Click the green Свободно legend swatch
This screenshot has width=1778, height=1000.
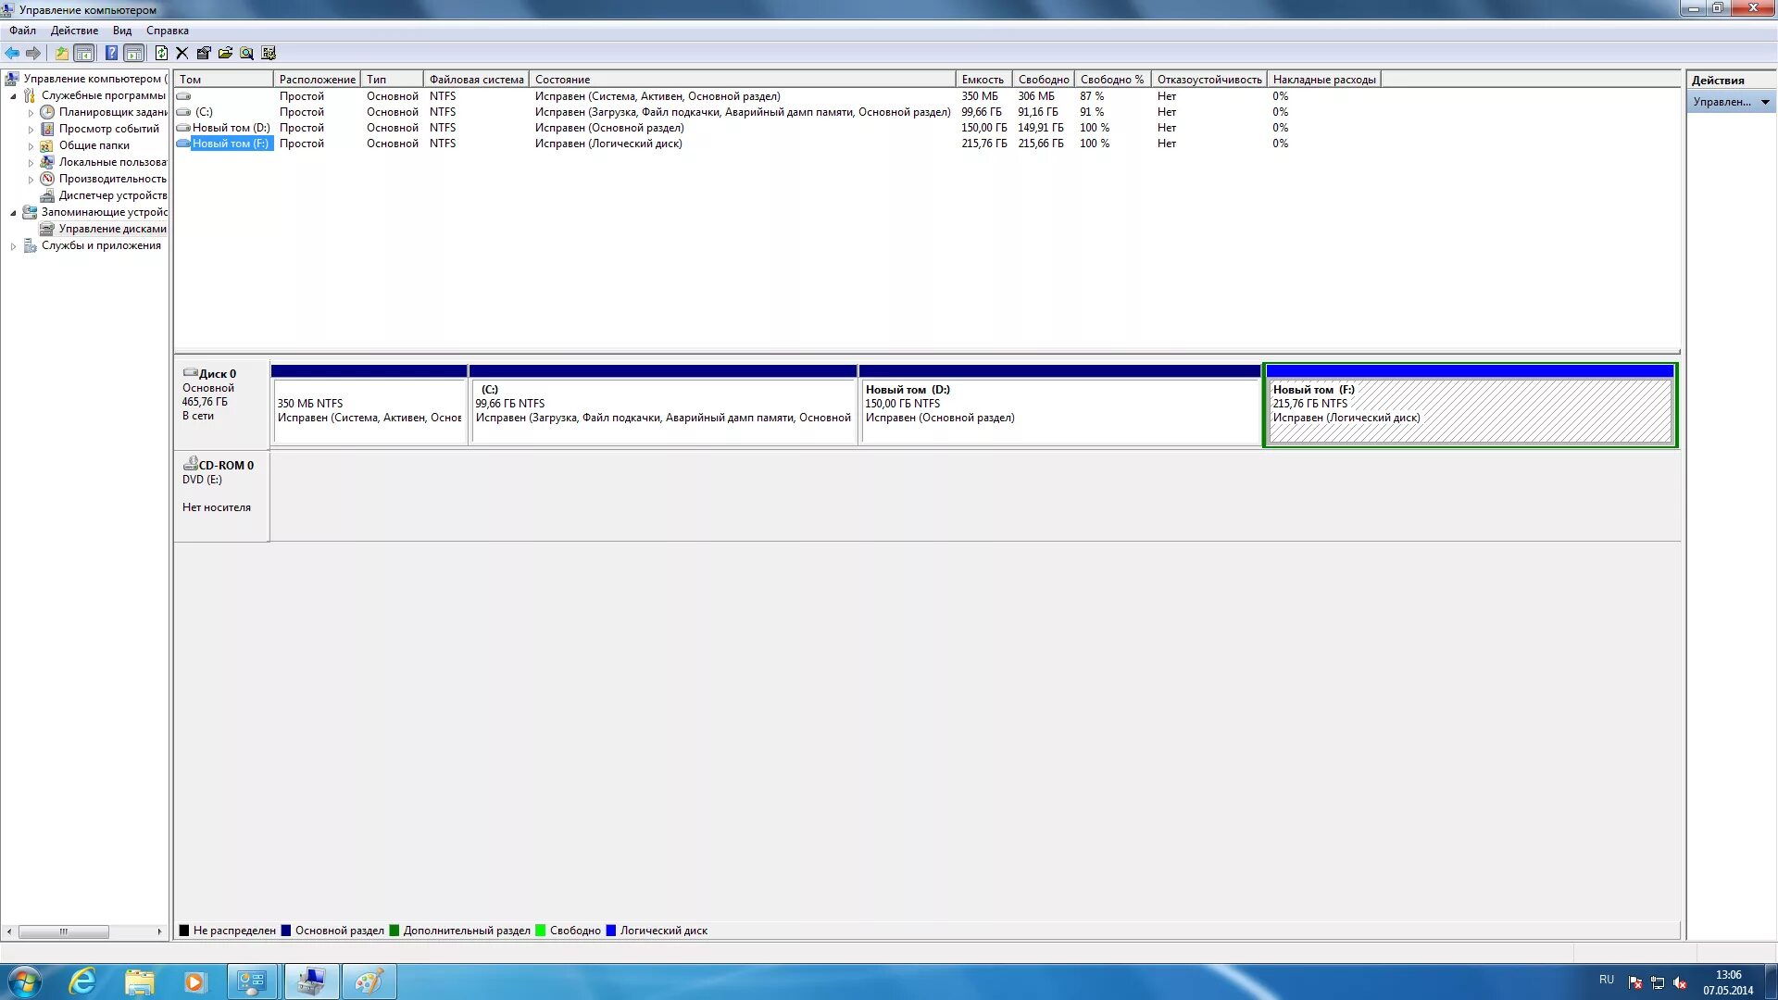point(541,931)
